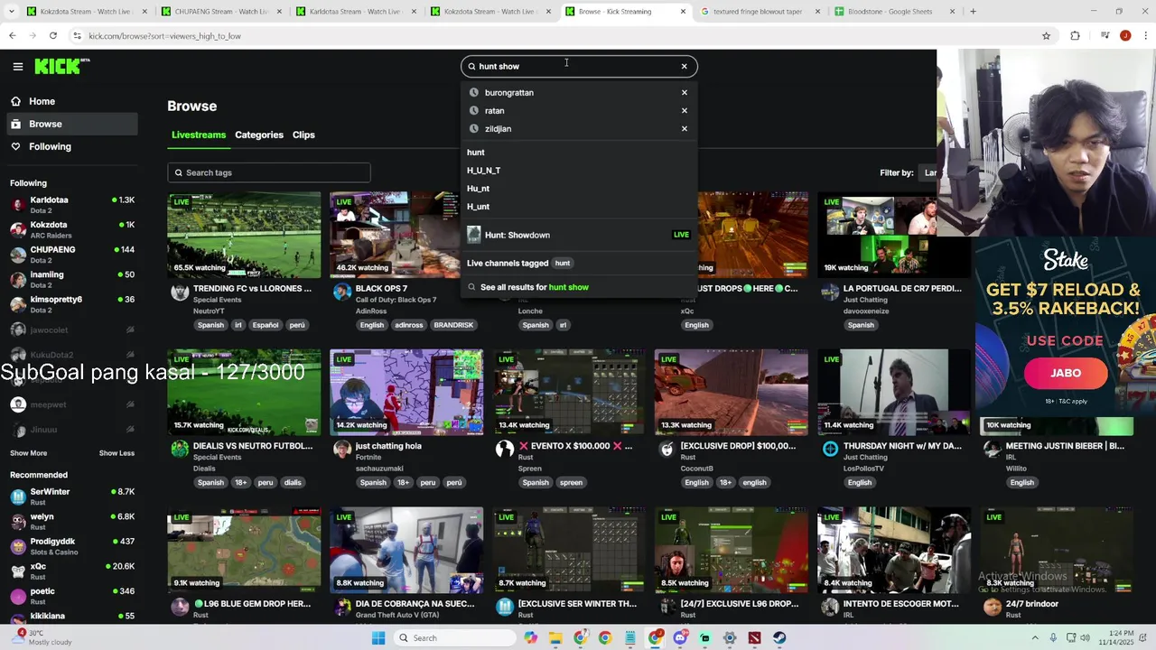Click the Stake JABO promo button
Screen dimensions: 1156x650
click(1065, 373)
